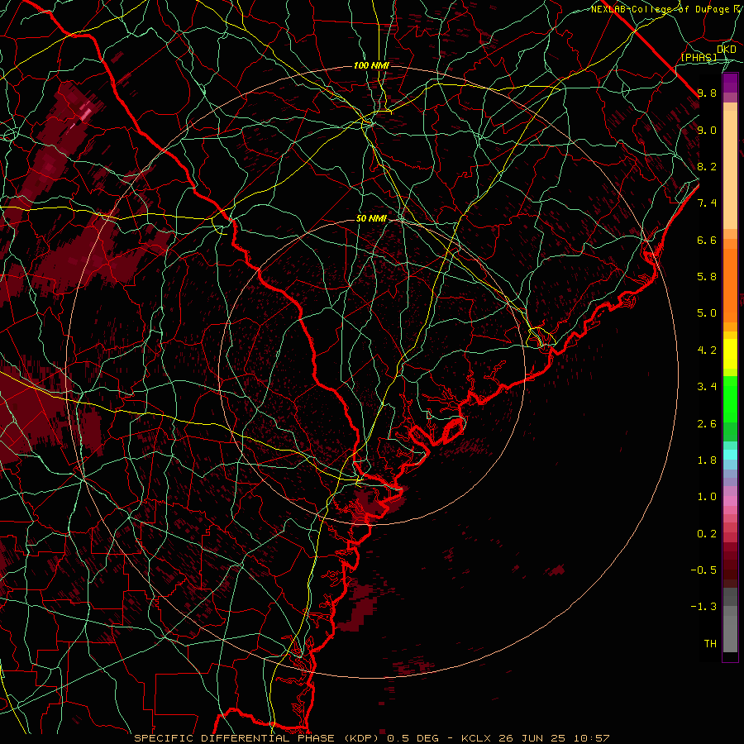Click the 1.0 color scale value

coord(707,497)
